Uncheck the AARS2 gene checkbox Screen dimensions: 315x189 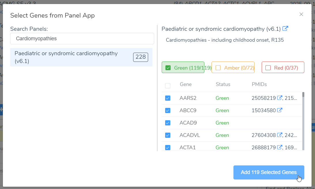click(168, 98)
